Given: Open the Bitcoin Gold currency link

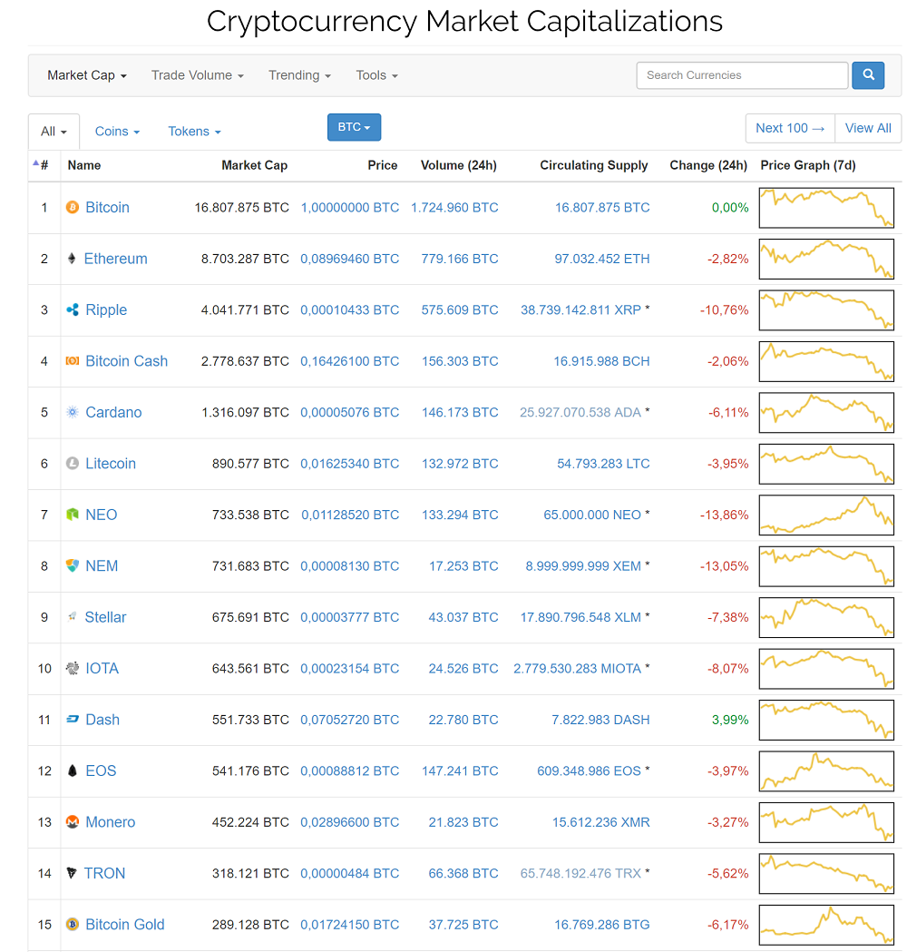Looking at the screenshot, I should tap(125, 925).
